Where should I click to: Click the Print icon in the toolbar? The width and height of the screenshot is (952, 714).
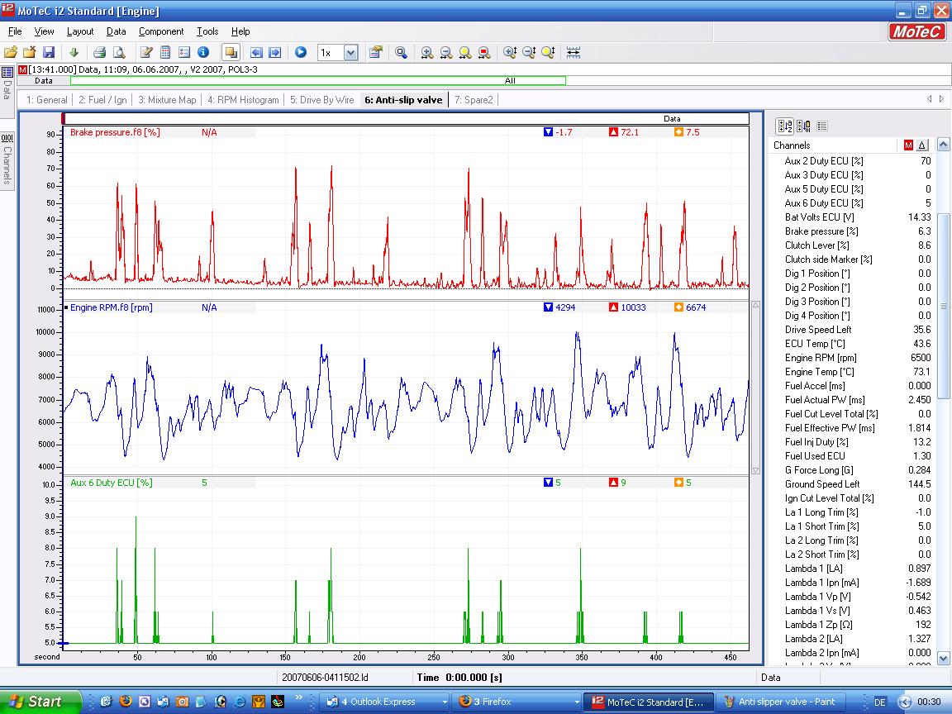100,52
